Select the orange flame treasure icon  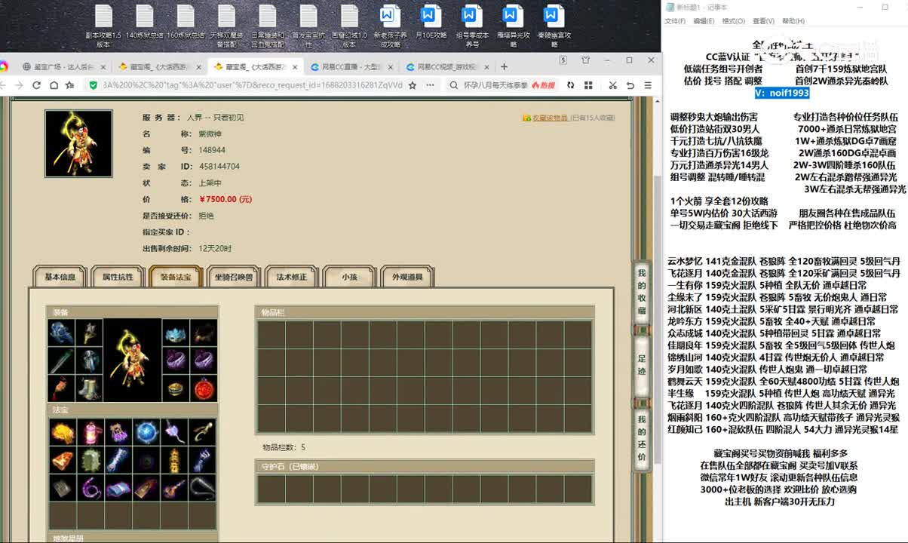click(x=62, y=432)
